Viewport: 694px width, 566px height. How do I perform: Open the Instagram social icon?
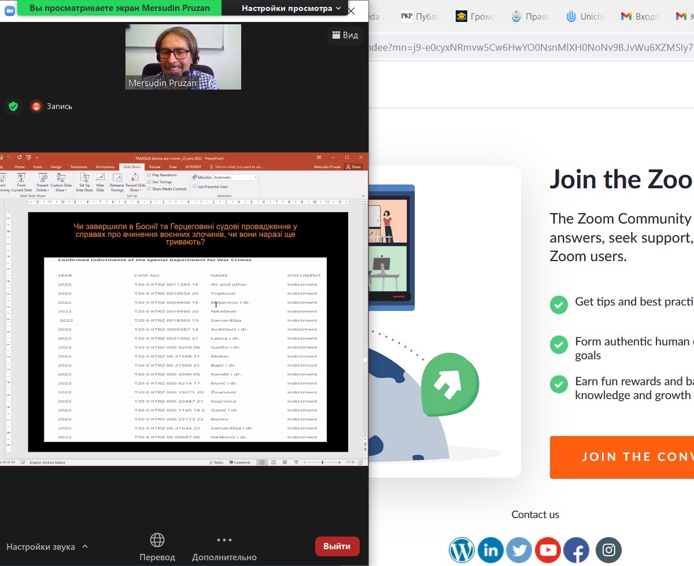click(608, 550)
